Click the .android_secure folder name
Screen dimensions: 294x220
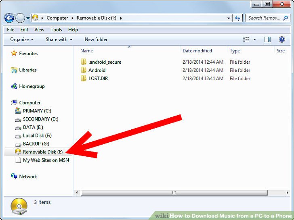point(105,62)
